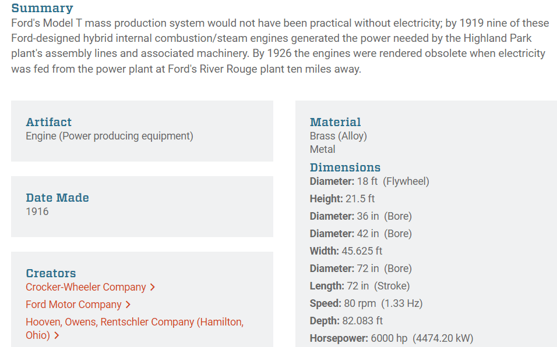The height and width of the screenshot is (347, 557).
Task: Click the Creators heading
Action: click(x=51, y=273)
